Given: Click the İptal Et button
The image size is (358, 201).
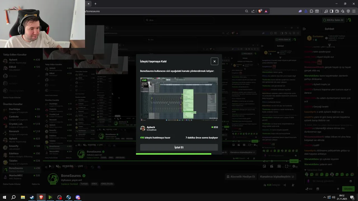Looking at the screenshot, I should [179, 147].
